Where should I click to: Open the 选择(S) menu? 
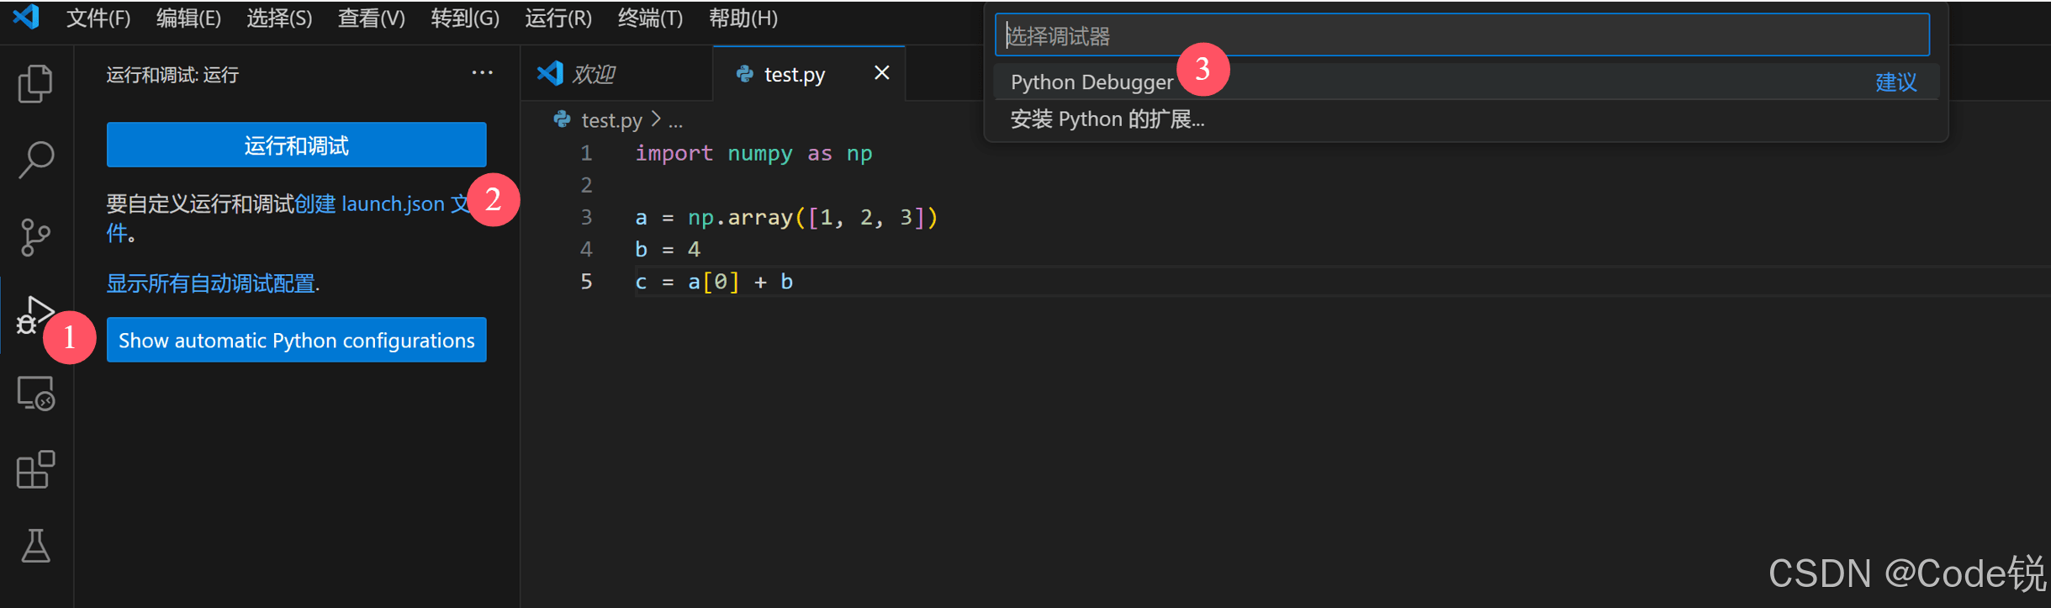tap(279, 18)
